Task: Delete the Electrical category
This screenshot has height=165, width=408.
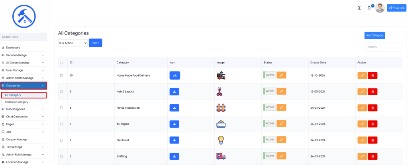Action: tap(373, 140)
